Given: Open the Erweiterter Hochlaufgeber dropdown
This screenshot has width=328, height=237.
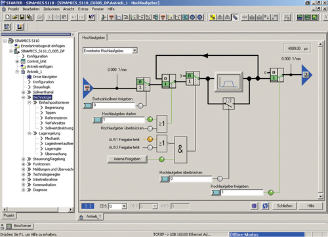Looking at the screenshot, I should [x=110, y=51].
